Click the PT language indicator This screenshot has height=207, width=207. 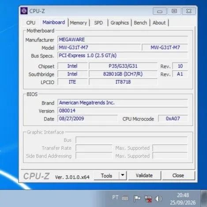(x=115, y=197)
